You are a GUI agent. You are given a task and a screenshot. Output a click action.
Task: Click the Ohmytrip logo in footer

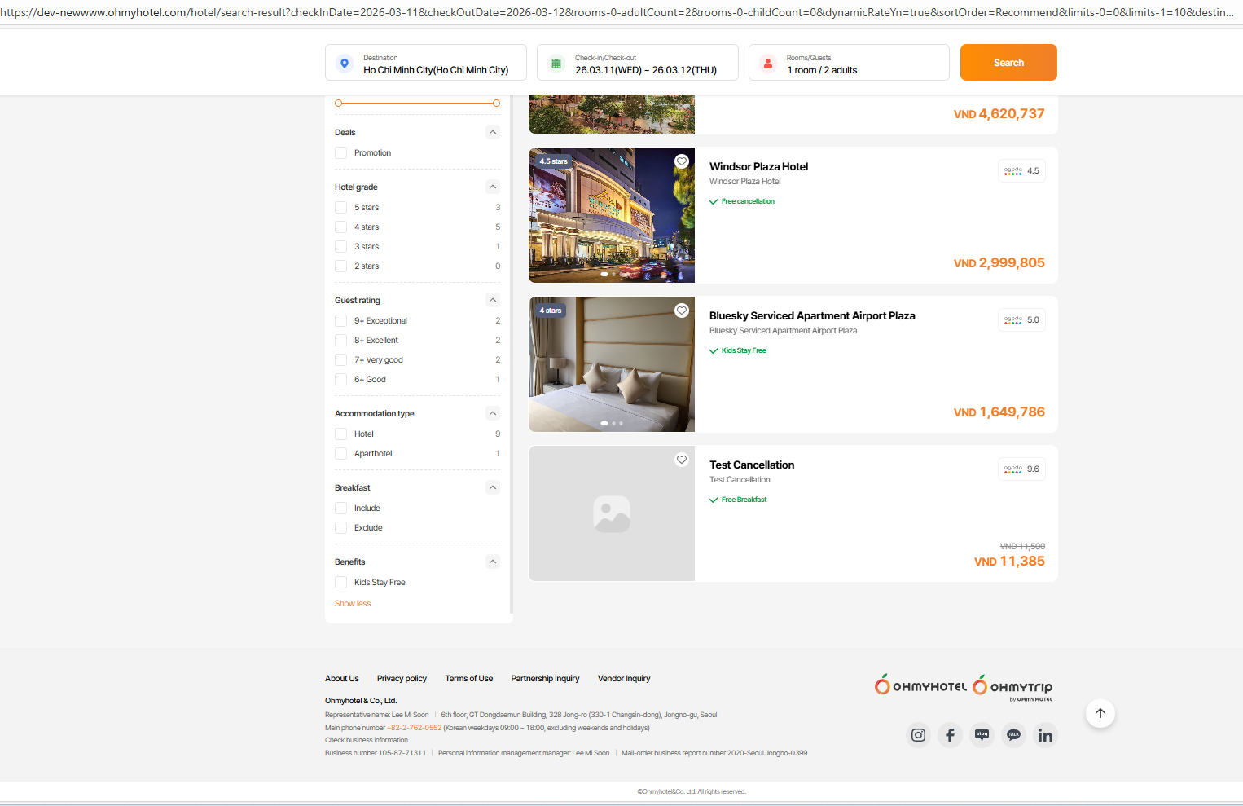tap(1013, 687)
